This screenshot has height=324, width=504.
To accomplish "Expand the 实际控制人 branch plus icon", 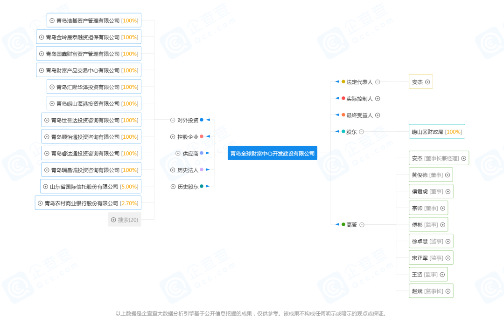I will click(378, 99).
